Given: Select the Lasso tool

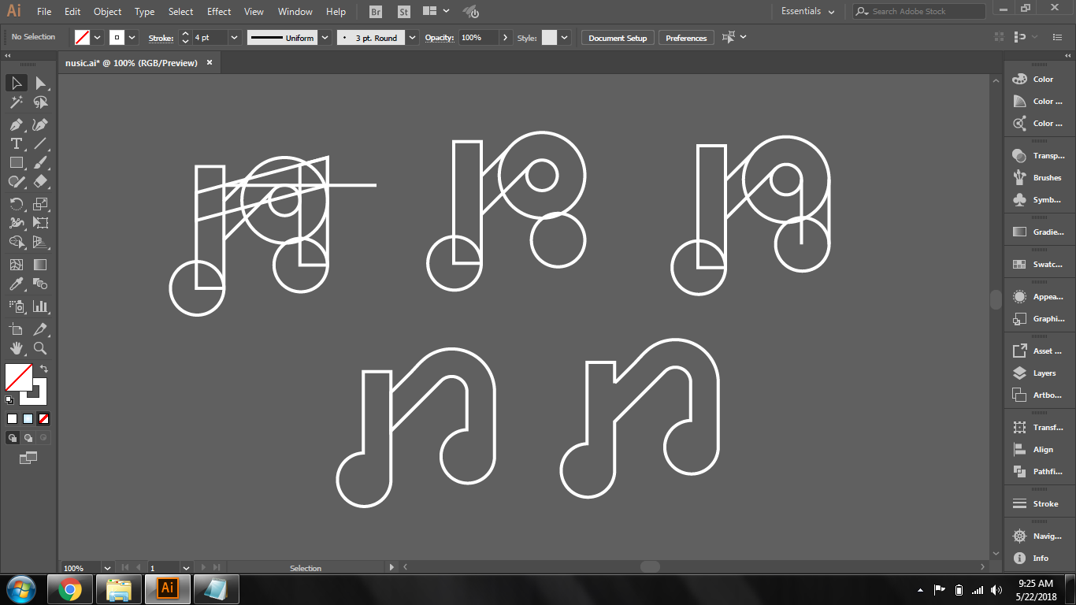Looking at the screenshot, I should point(40,102).
